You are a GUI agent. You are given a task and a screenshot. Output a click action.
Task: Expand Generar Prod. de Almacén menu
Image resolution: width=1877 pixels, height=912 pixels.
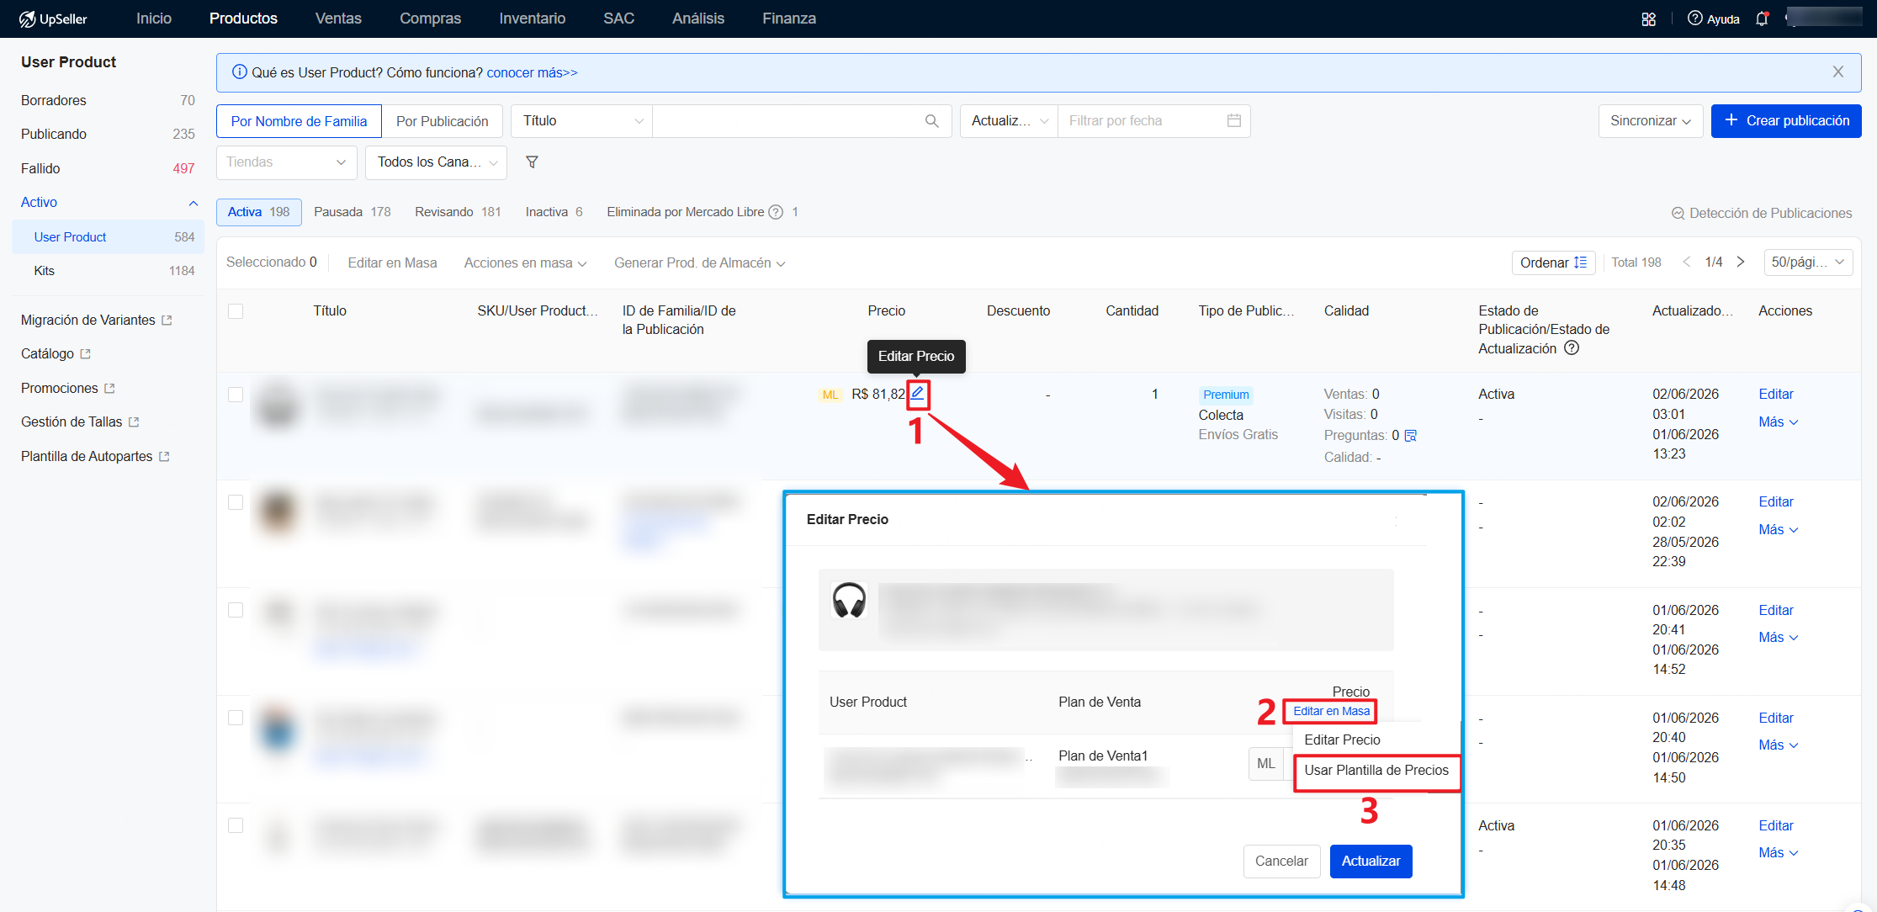(699, 263)
